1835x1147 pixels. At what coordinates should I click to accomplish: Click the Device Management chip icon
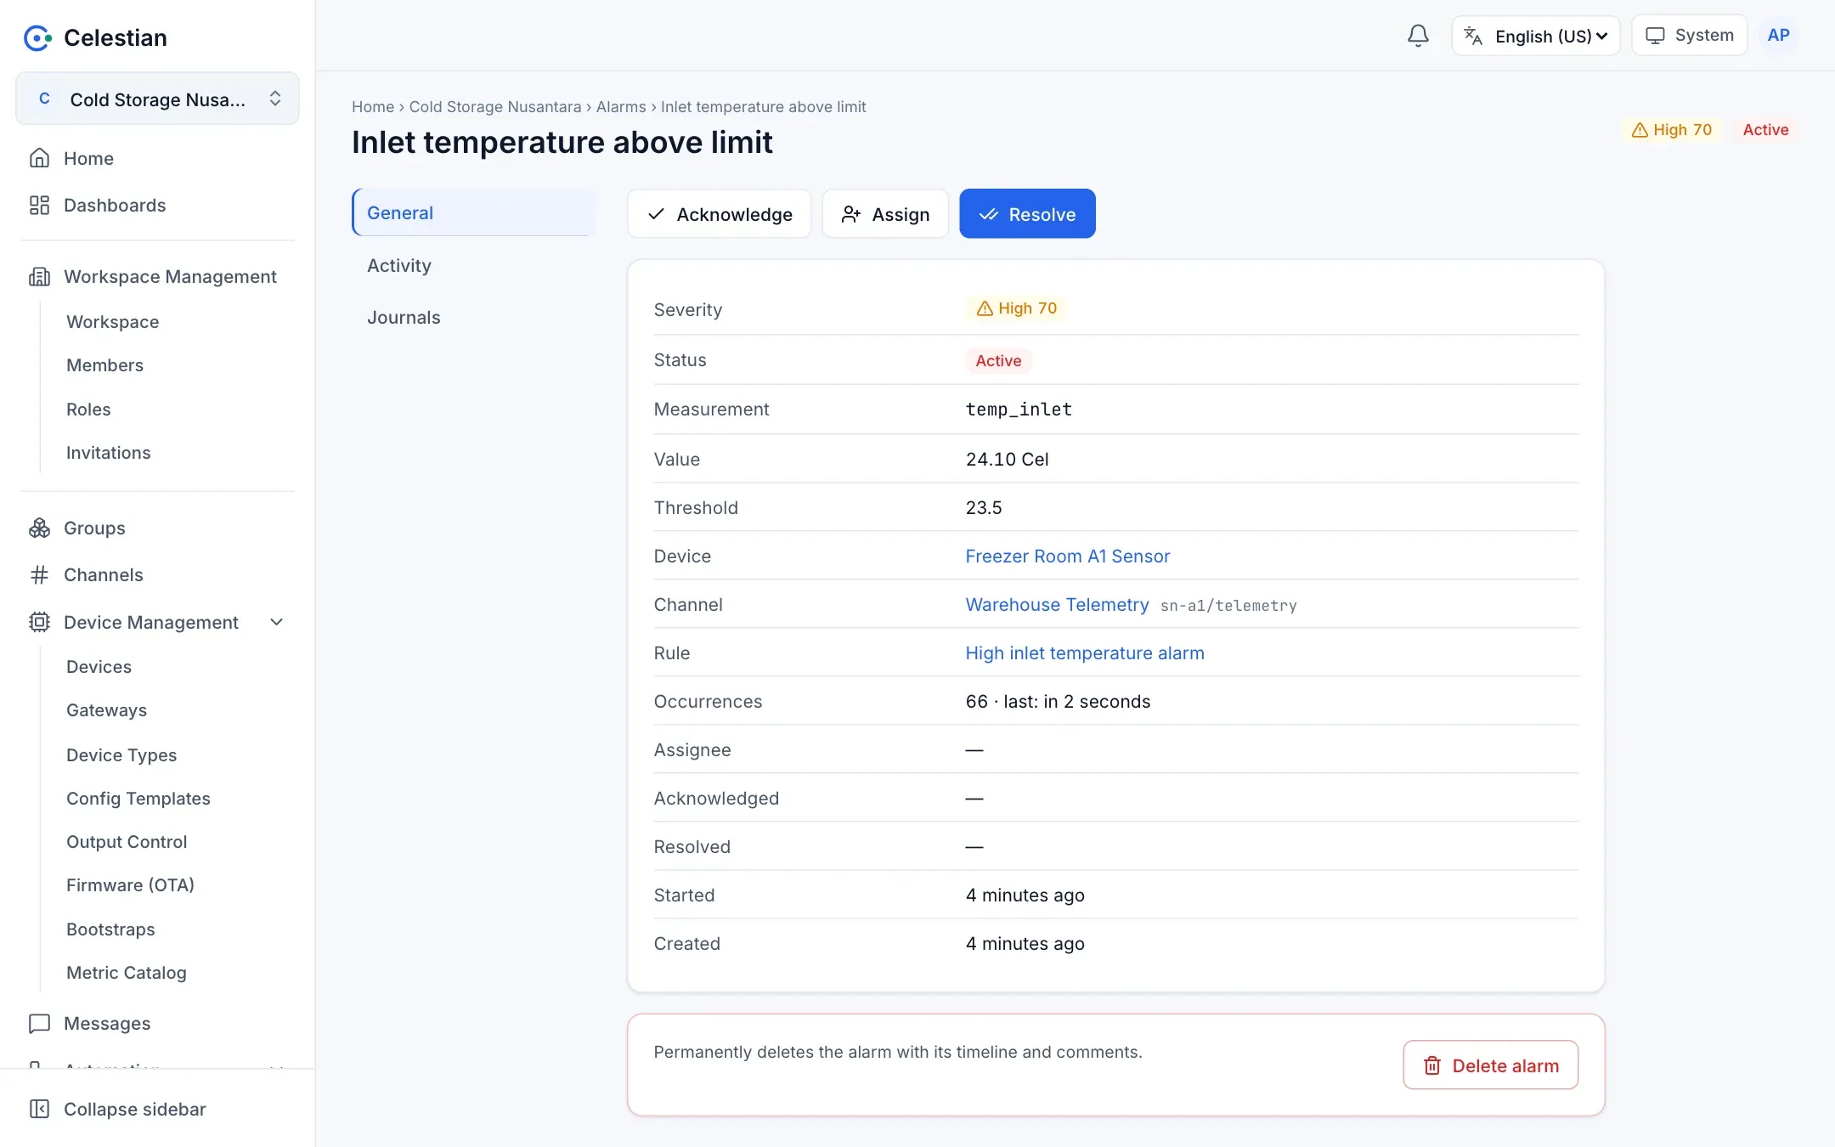tap(39, 622)
